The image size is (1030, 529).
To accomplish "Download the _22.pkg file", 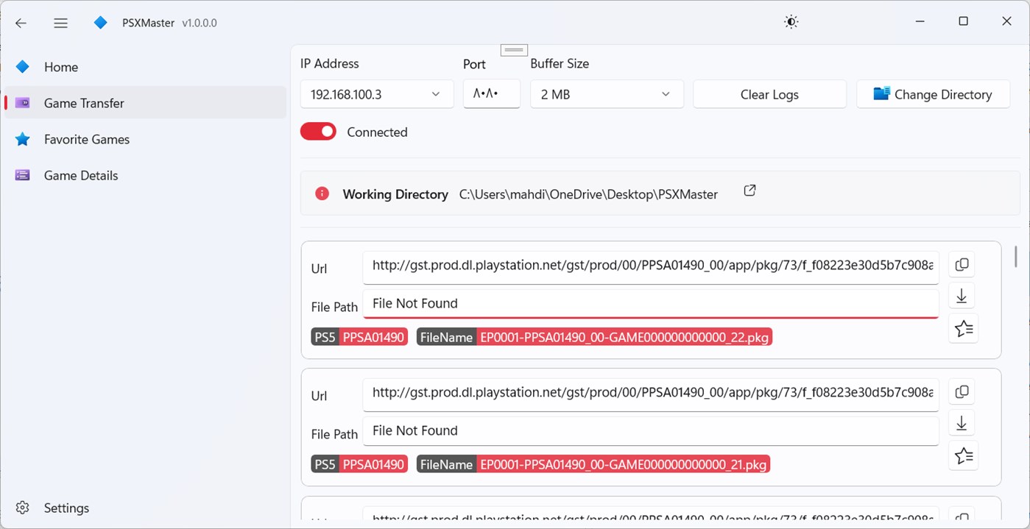I will (x=962, y=296).
